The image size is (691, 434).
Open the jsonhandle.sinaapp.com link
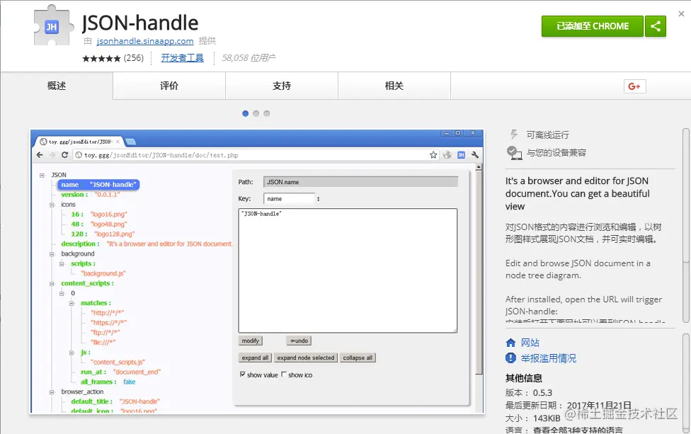coord(145,41)
